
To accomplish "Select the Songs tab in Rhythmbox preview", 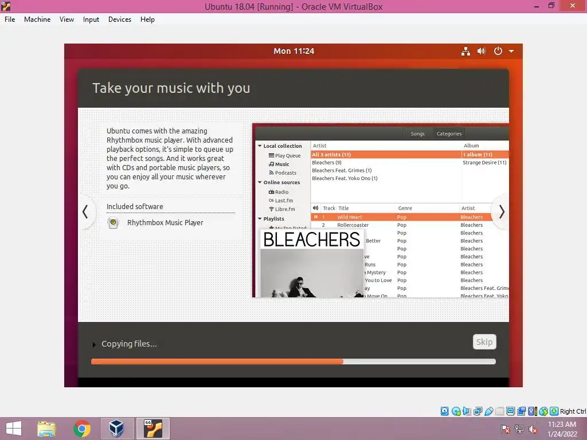I will pos(417,133).
